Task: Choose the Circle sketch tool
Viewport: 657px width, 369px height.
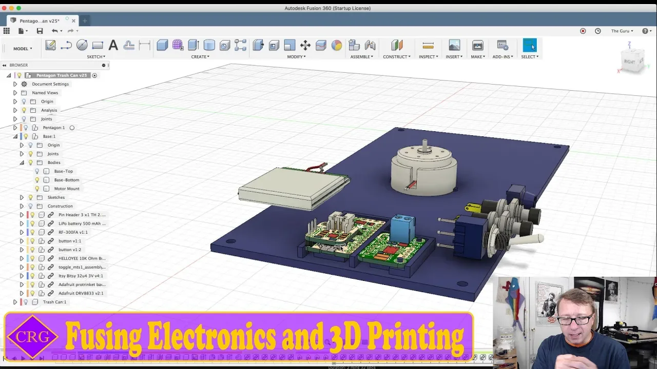Action: tap(82, 45)
